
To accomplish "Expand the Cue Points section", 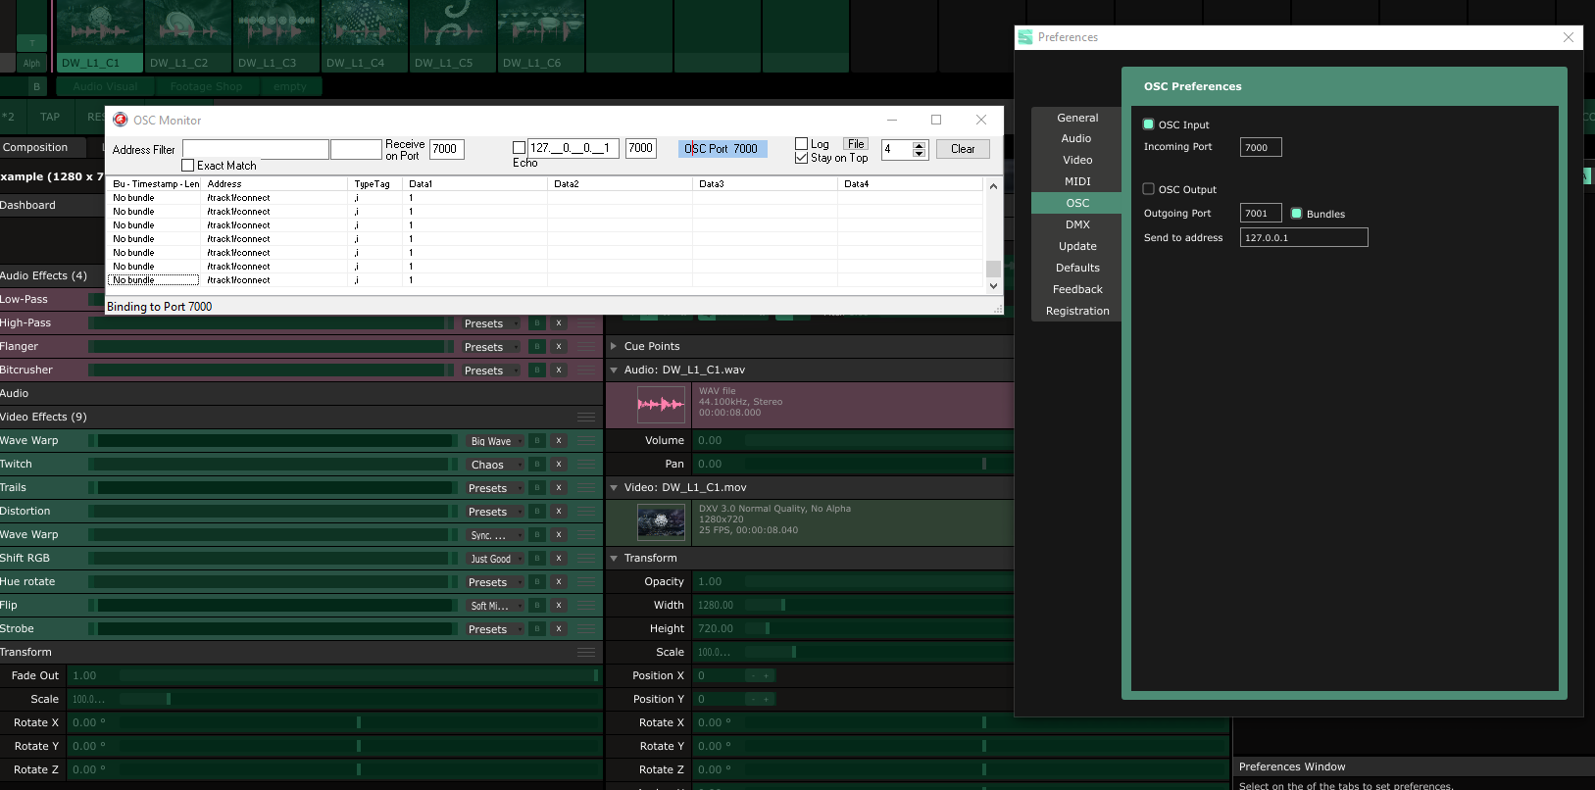I will 615,346.
